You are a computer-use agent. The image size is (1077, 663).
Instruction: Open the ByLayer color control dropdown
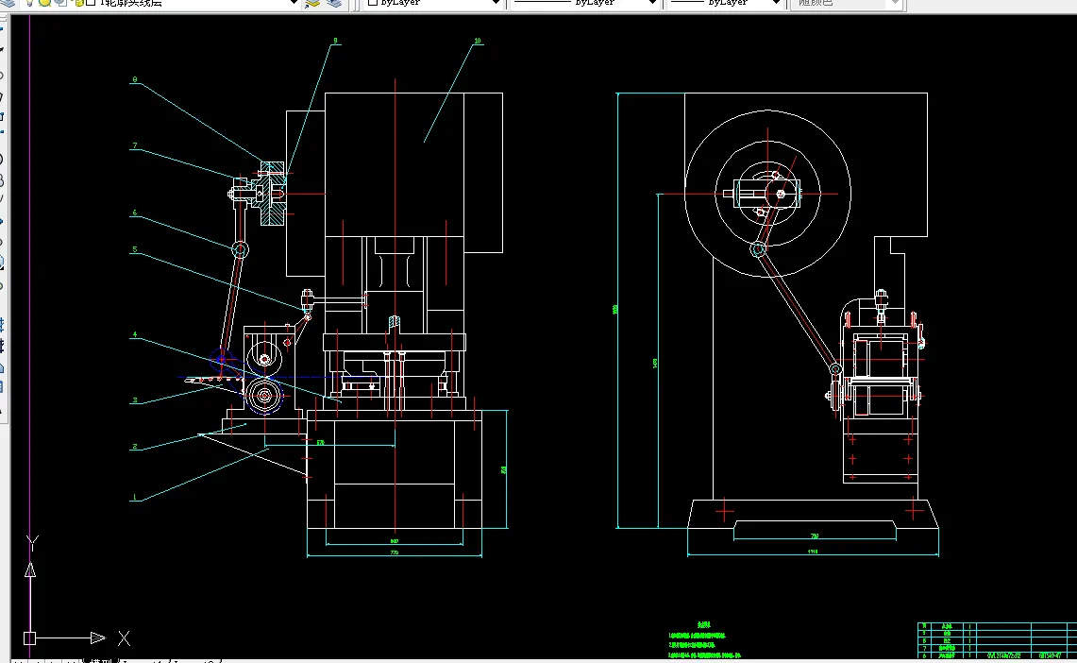click(432, 3)
